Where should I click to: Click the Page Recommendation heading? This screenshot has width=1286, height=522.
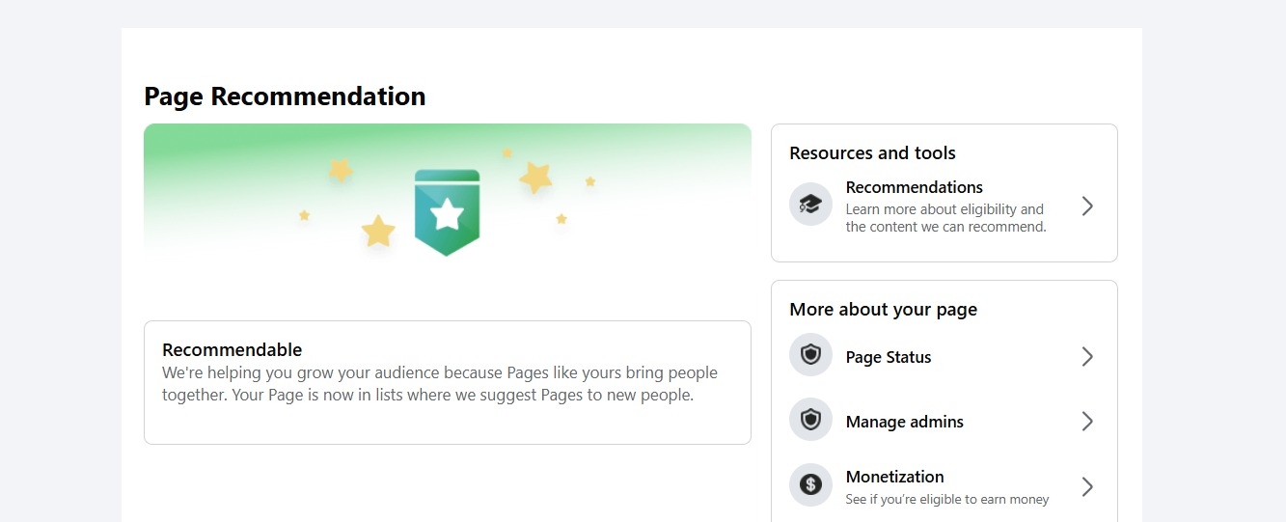point(285,96)
